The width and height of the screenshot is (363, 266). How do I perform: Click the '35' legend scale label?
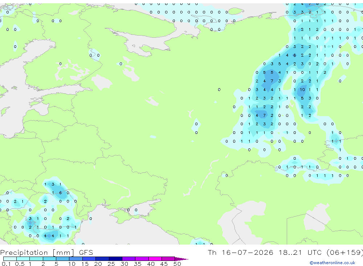(138, 264)
